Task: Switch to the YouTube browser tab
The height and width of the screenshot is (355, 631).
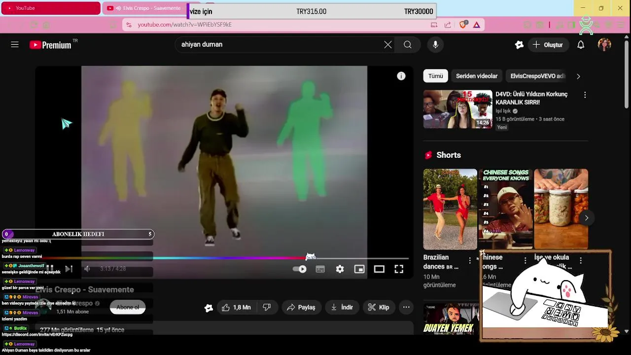Action: tap(51, 8)
